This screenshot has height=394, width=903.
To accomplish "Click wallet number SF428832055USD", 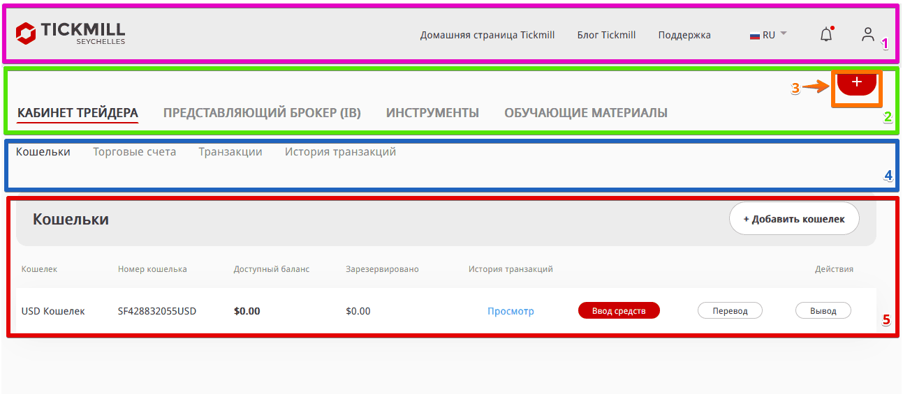I will coord(157,311).
